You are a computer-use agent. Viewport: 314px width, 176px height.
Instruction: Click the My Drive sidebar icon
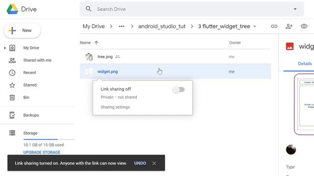pos(12,48)
